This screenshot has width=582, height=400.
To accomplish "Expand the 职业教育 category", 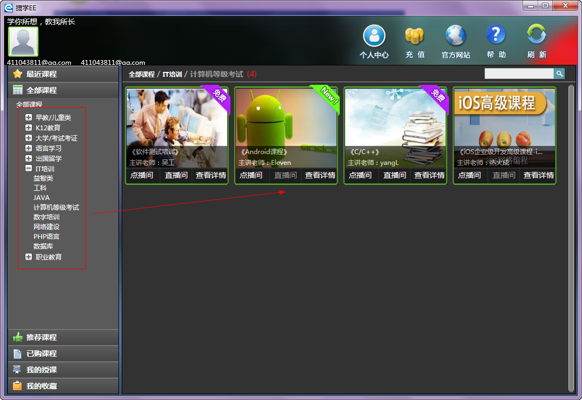I will pos(29,257).
